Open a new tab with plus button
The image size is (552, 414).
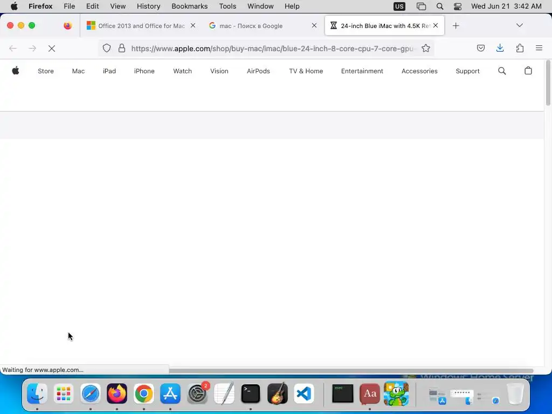tap(456, 26)
